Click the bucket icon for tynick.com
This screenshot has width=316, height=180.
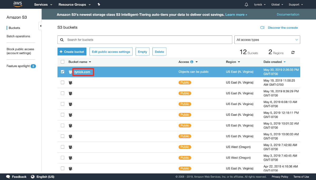coord(70,72)
